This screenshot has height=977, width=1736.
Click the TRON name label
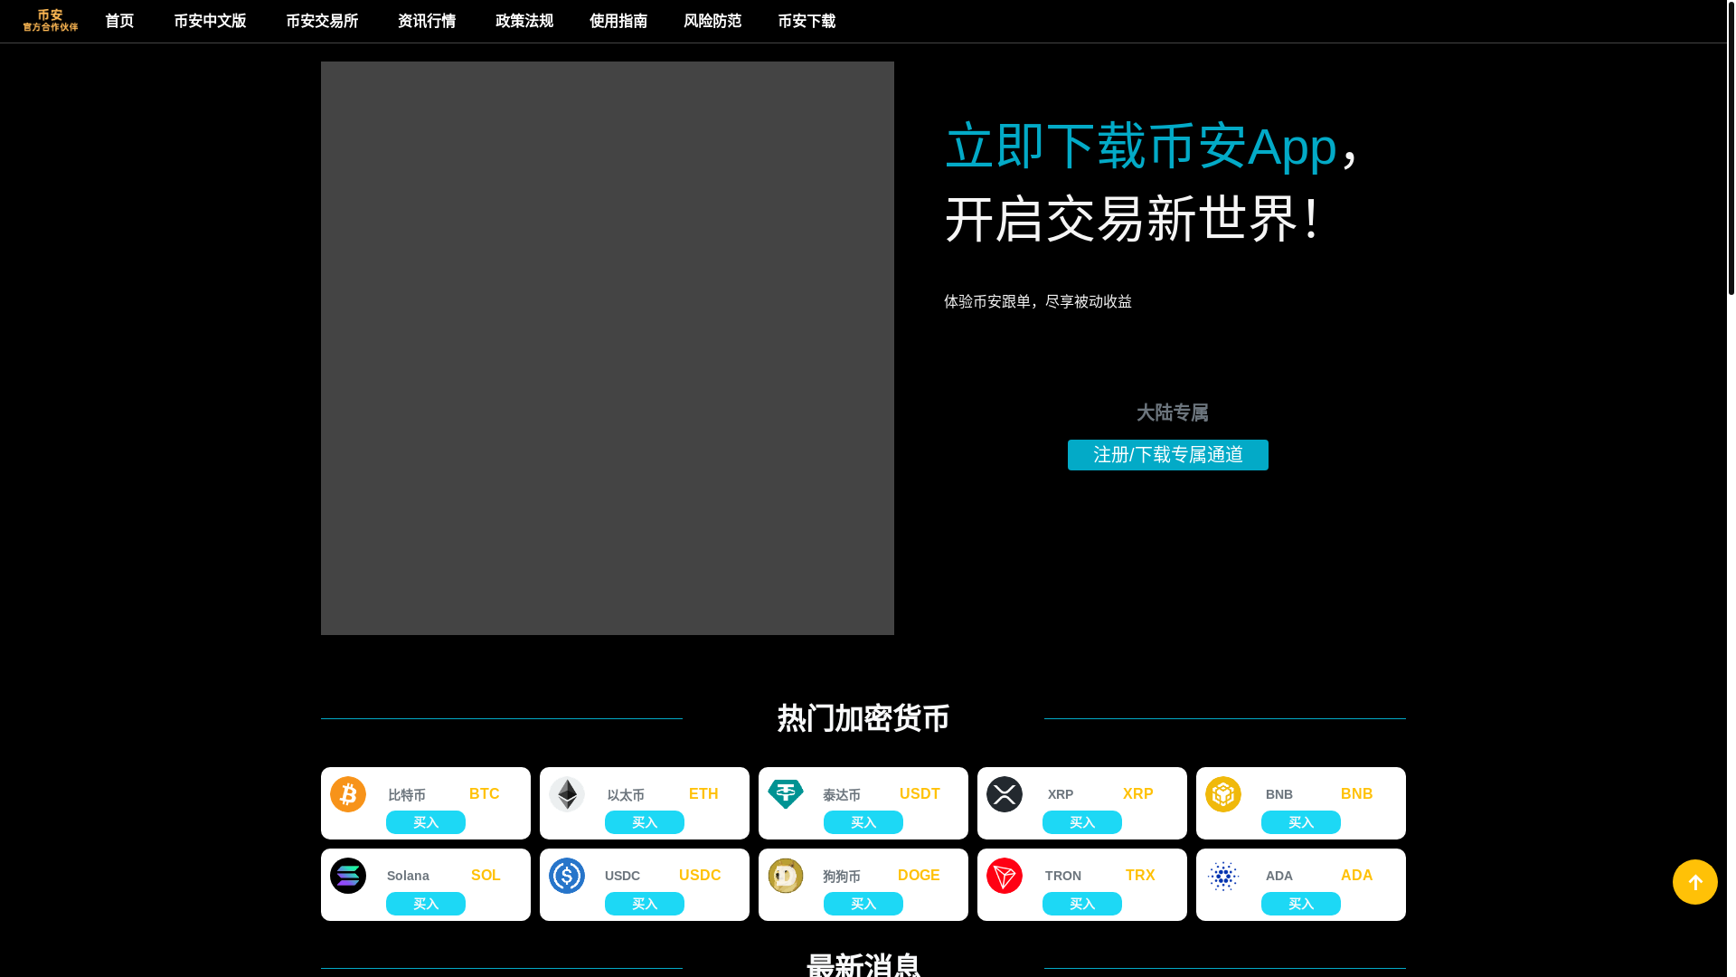1063,876
